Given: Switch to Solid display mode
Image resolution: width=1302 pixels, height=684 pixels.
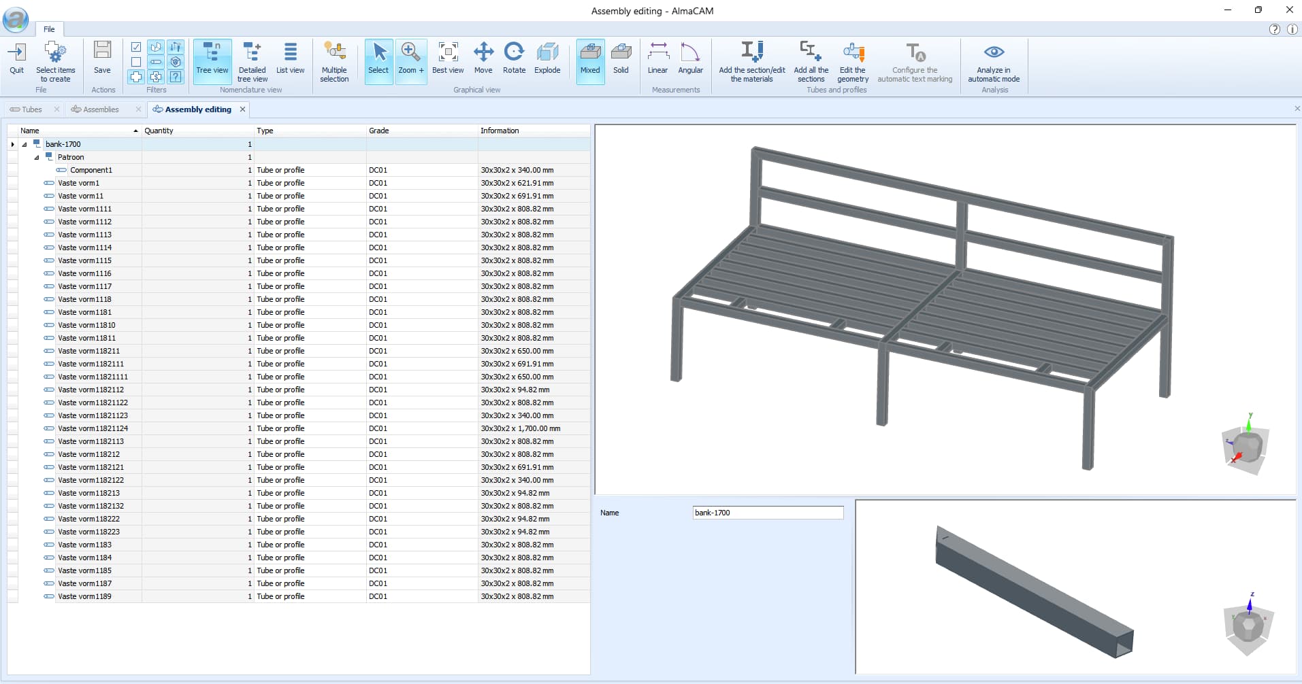Looking at the screenshot, I should pyautogui.click(x=621, y=61).
